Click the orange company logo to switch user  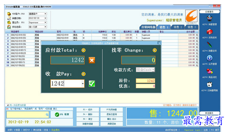tap(191, 16)
